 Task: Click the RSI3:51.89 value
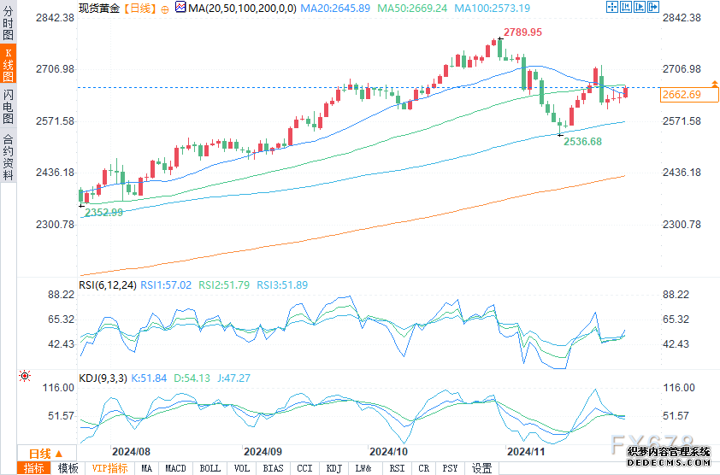(x=282, y=285)
